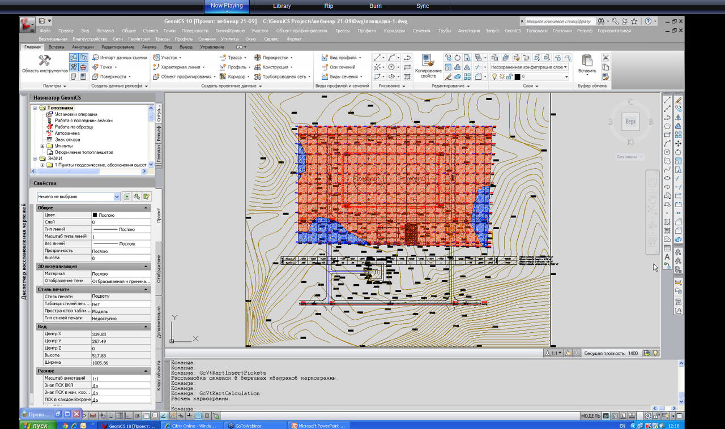The height and width of the screenshot is (429, 725).
Task: Click the Трасса tool
Action: [233, 58]
